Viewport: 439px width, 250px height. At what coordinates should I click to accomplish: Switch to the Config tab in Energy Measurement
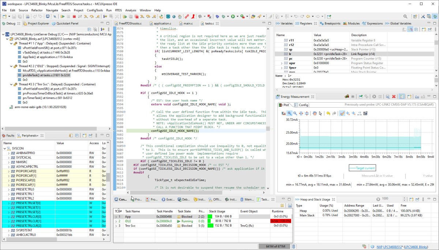pyautogui.click(x=303, y=105)
